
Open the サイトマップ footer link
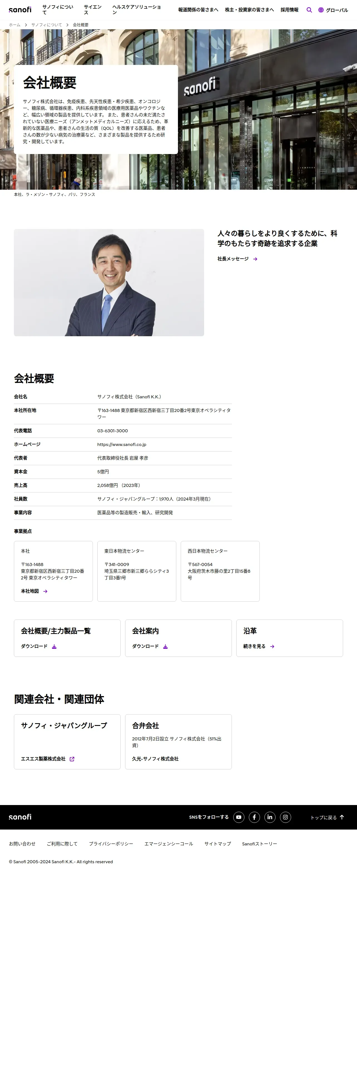218,844
